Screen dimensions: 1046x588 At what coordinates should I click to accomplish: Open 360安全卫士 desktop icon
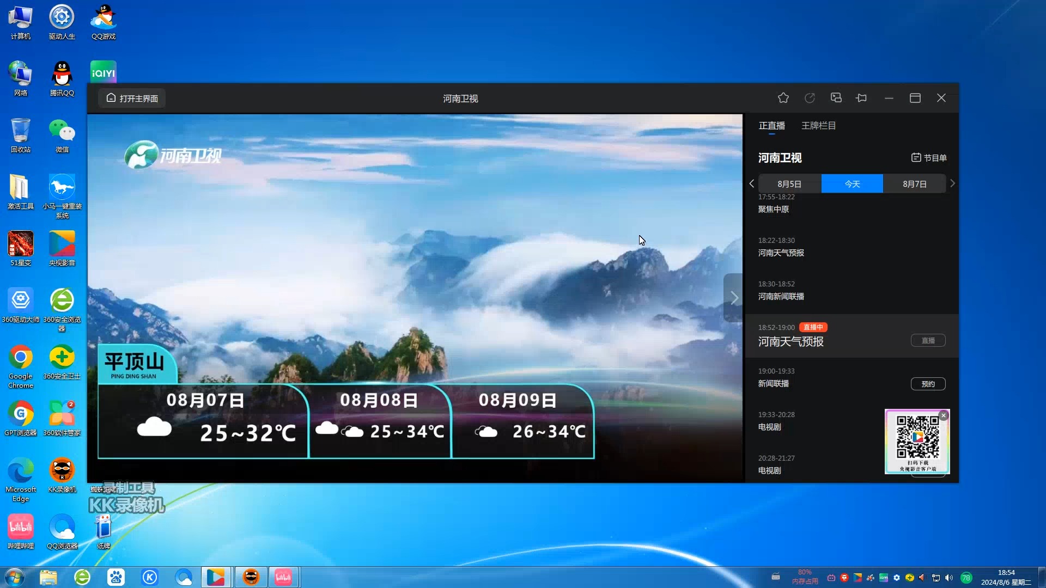62,363
